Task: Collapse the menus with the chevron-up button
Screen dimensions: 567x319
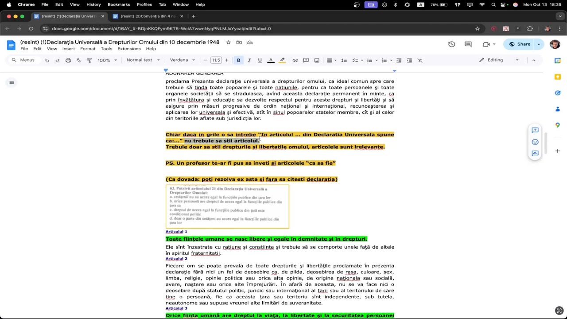Action: [533, 60]
